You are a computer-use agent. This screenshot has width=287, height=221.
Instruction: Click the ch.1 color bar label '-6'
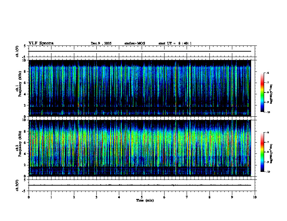[x=267, y=73]
